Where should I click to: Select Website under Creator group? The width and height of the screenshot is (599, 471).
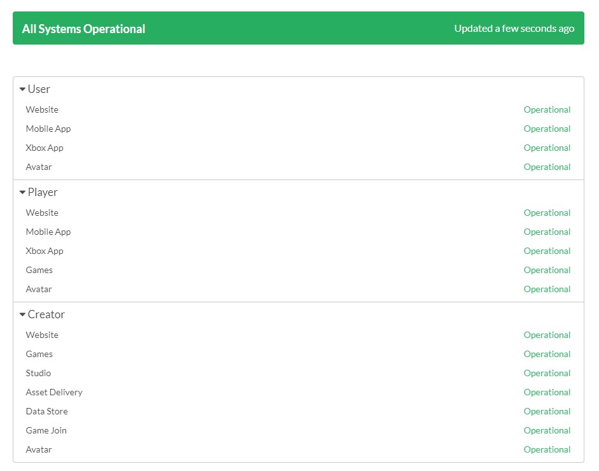pyautogui.click(x=42, y=335)
